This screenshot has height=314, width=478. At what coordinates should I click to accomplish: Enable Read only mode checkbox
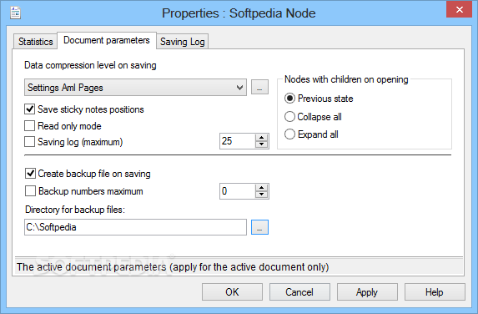tap(29, 126)
